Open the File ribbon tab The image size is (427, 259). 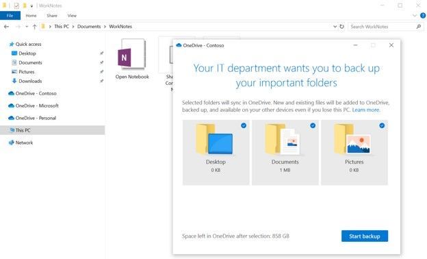tap(10, 16)
